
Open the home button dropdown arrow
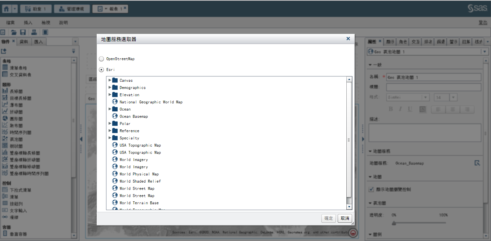coord(15,9)
